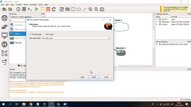
Task: Select the Cloud-1 node on canvas
Action: 121,27
